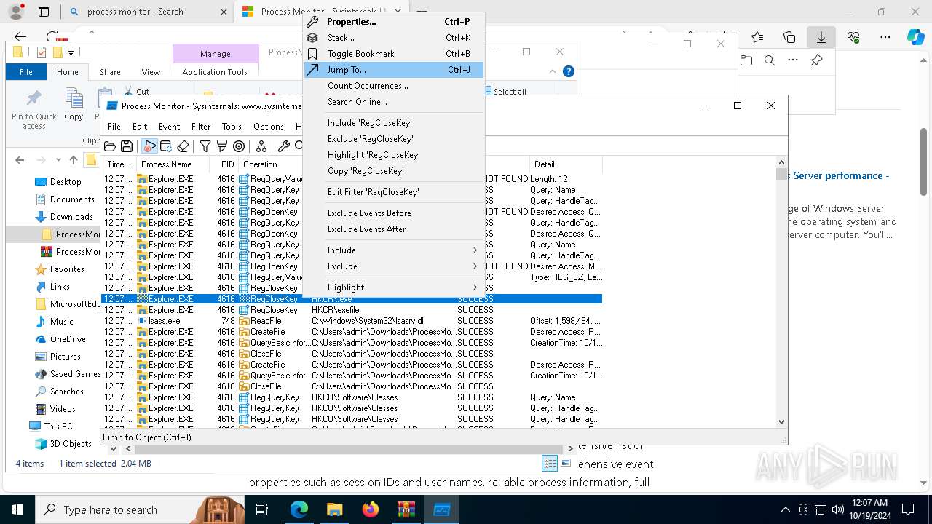This screenshot has height=524, width=932.
Task: Toggle the Capture events button
Action: coord(149,146)
